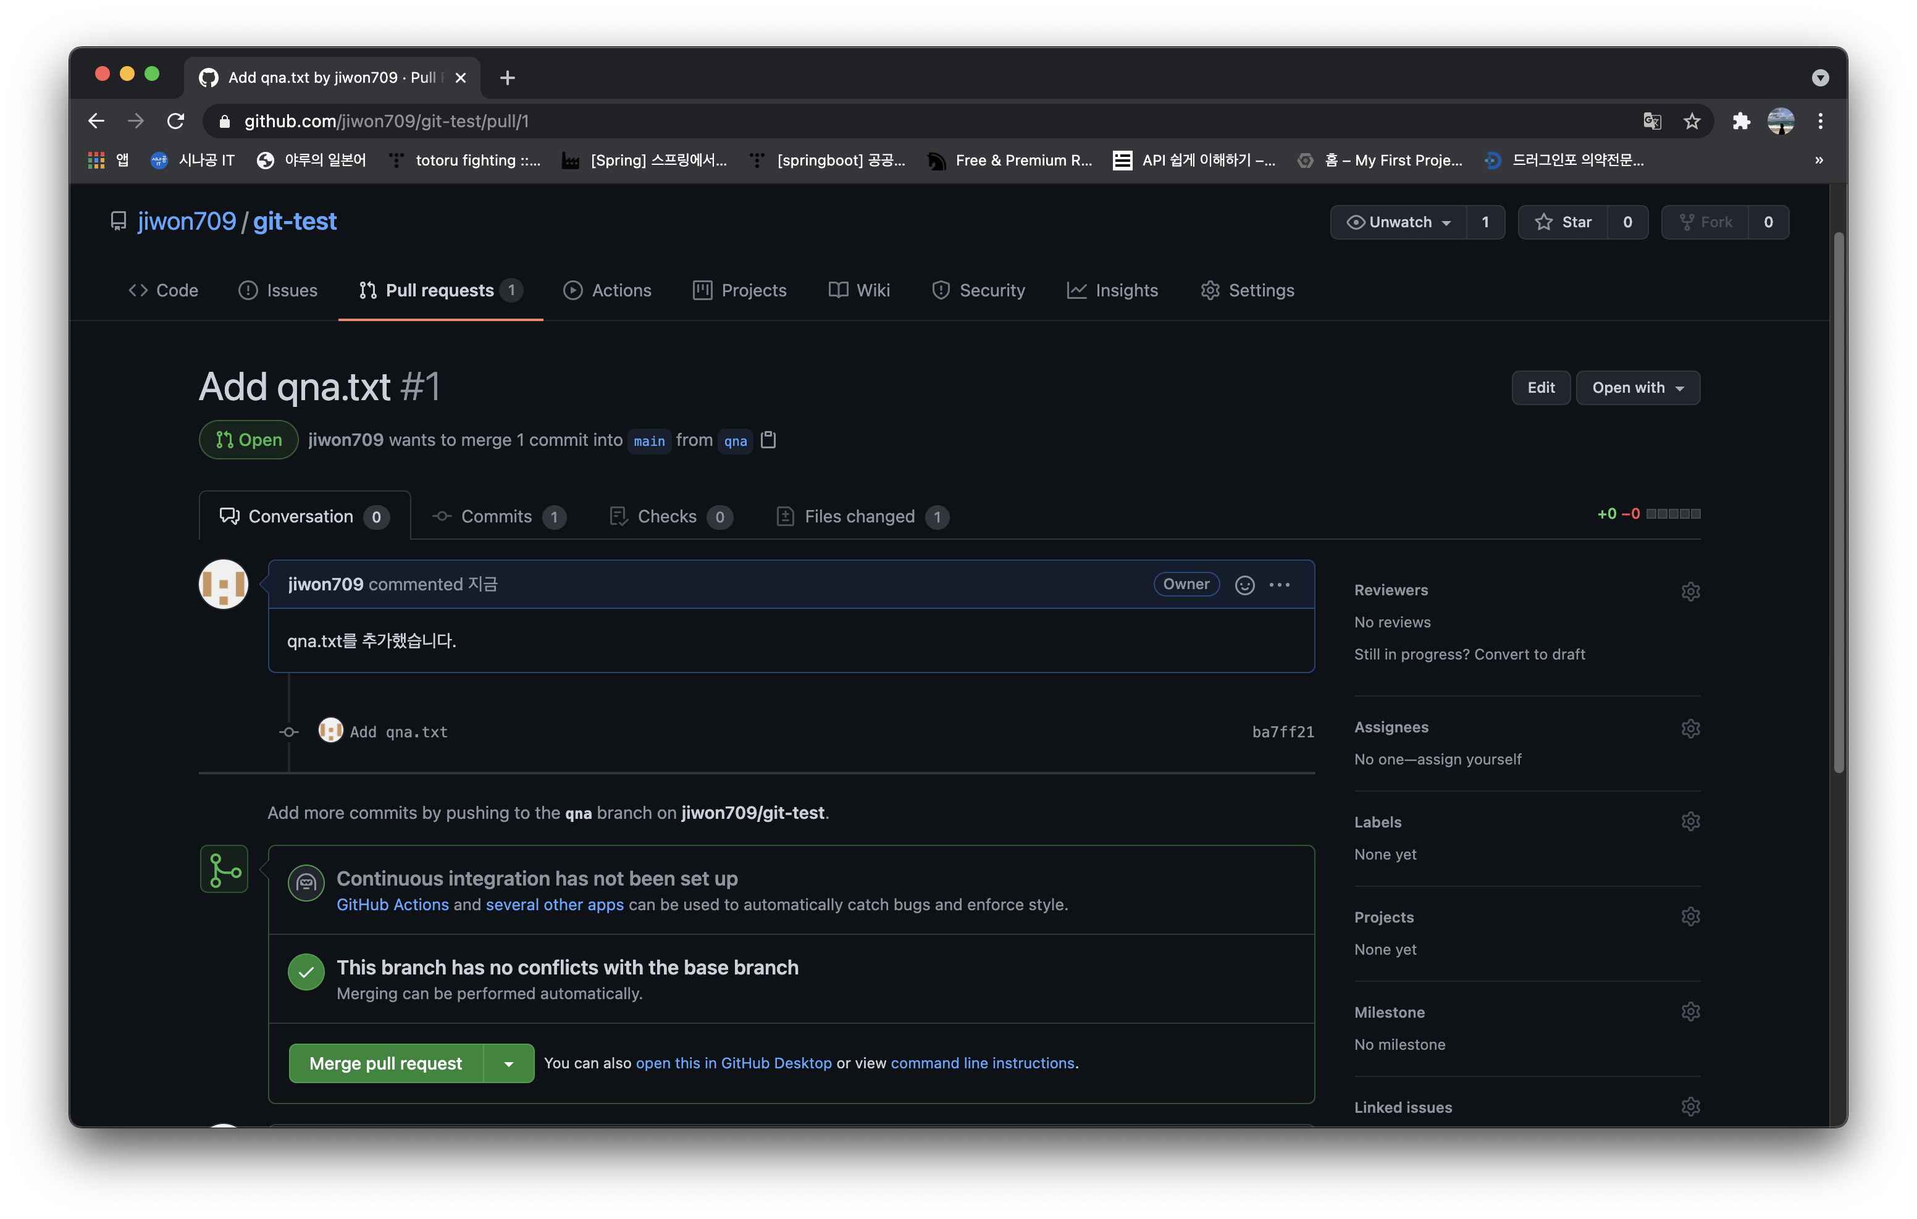Open the comment kebab options menu
The height and width of the screenshot is (1219, 1917).
[x=1279, y=584]
